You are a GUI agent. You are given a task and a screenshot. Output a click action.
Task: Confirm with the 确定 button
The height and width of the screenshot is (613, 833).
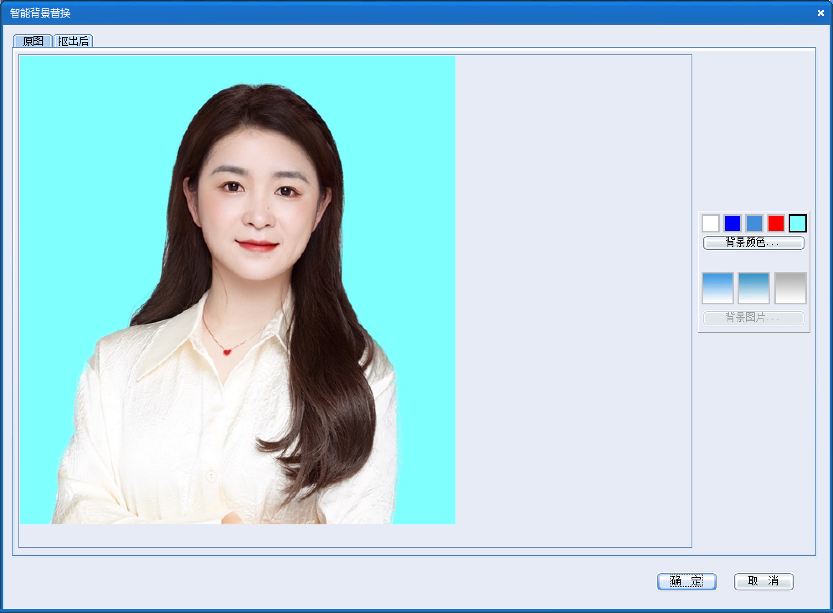point(686,581)
